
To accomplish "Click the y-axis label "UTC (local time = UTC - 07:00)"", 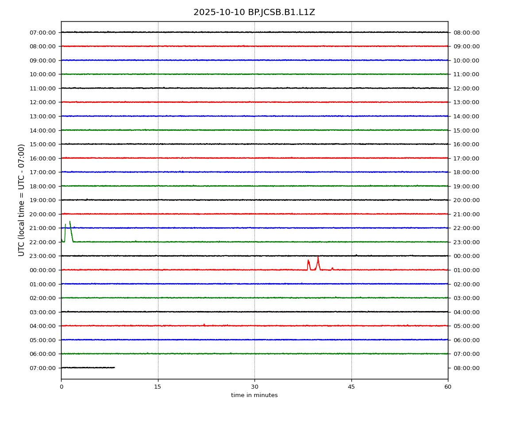I will tap(22, 200).
